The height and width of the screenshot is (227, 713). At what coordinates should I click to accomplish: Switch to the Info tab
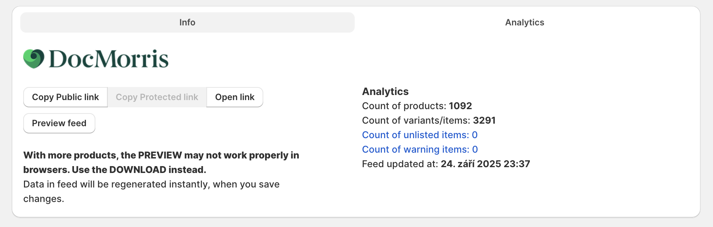[187, 22]
